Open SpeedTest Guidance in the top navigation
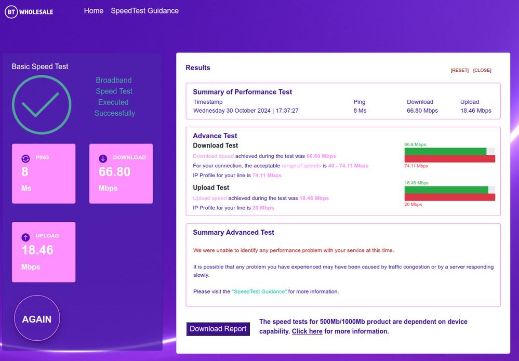The width and height of the screenshot is (519, 361). pyautogui.click(x=144, y=10)
